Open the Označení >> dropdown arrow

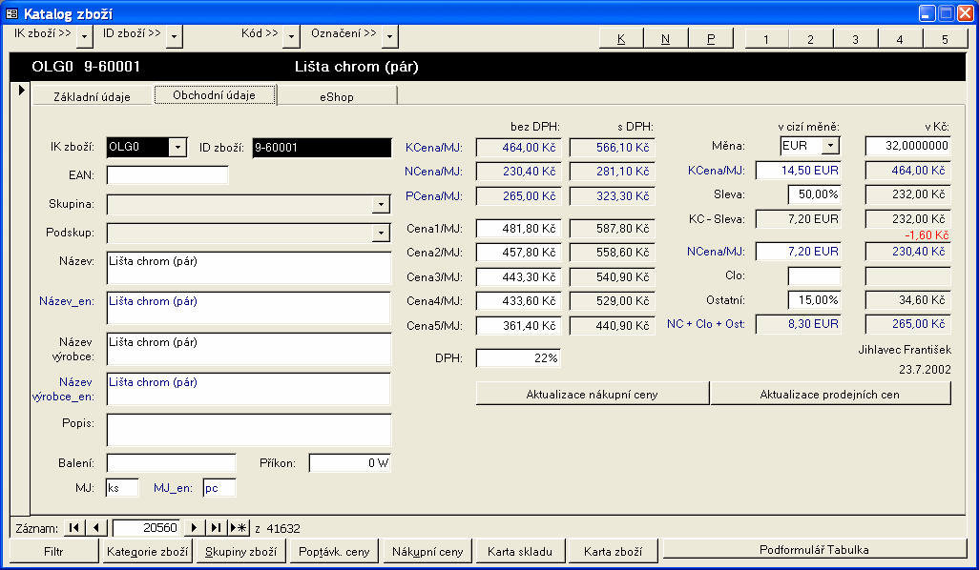click(389, 36)
